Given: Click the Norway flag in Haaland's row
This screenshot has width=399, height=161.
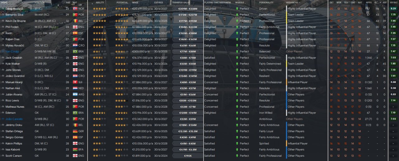Looking at the screenshot, I should 75,9.
